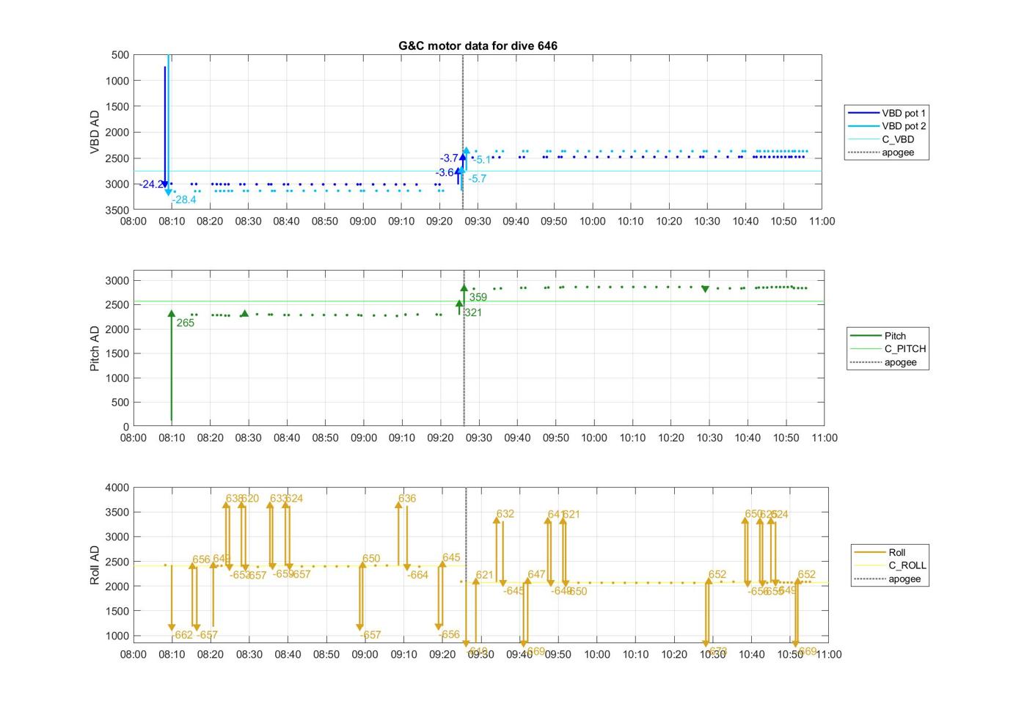Click the 'VBD AD' y-axis label
The image size is (1027, 723).
pos(95,132)
